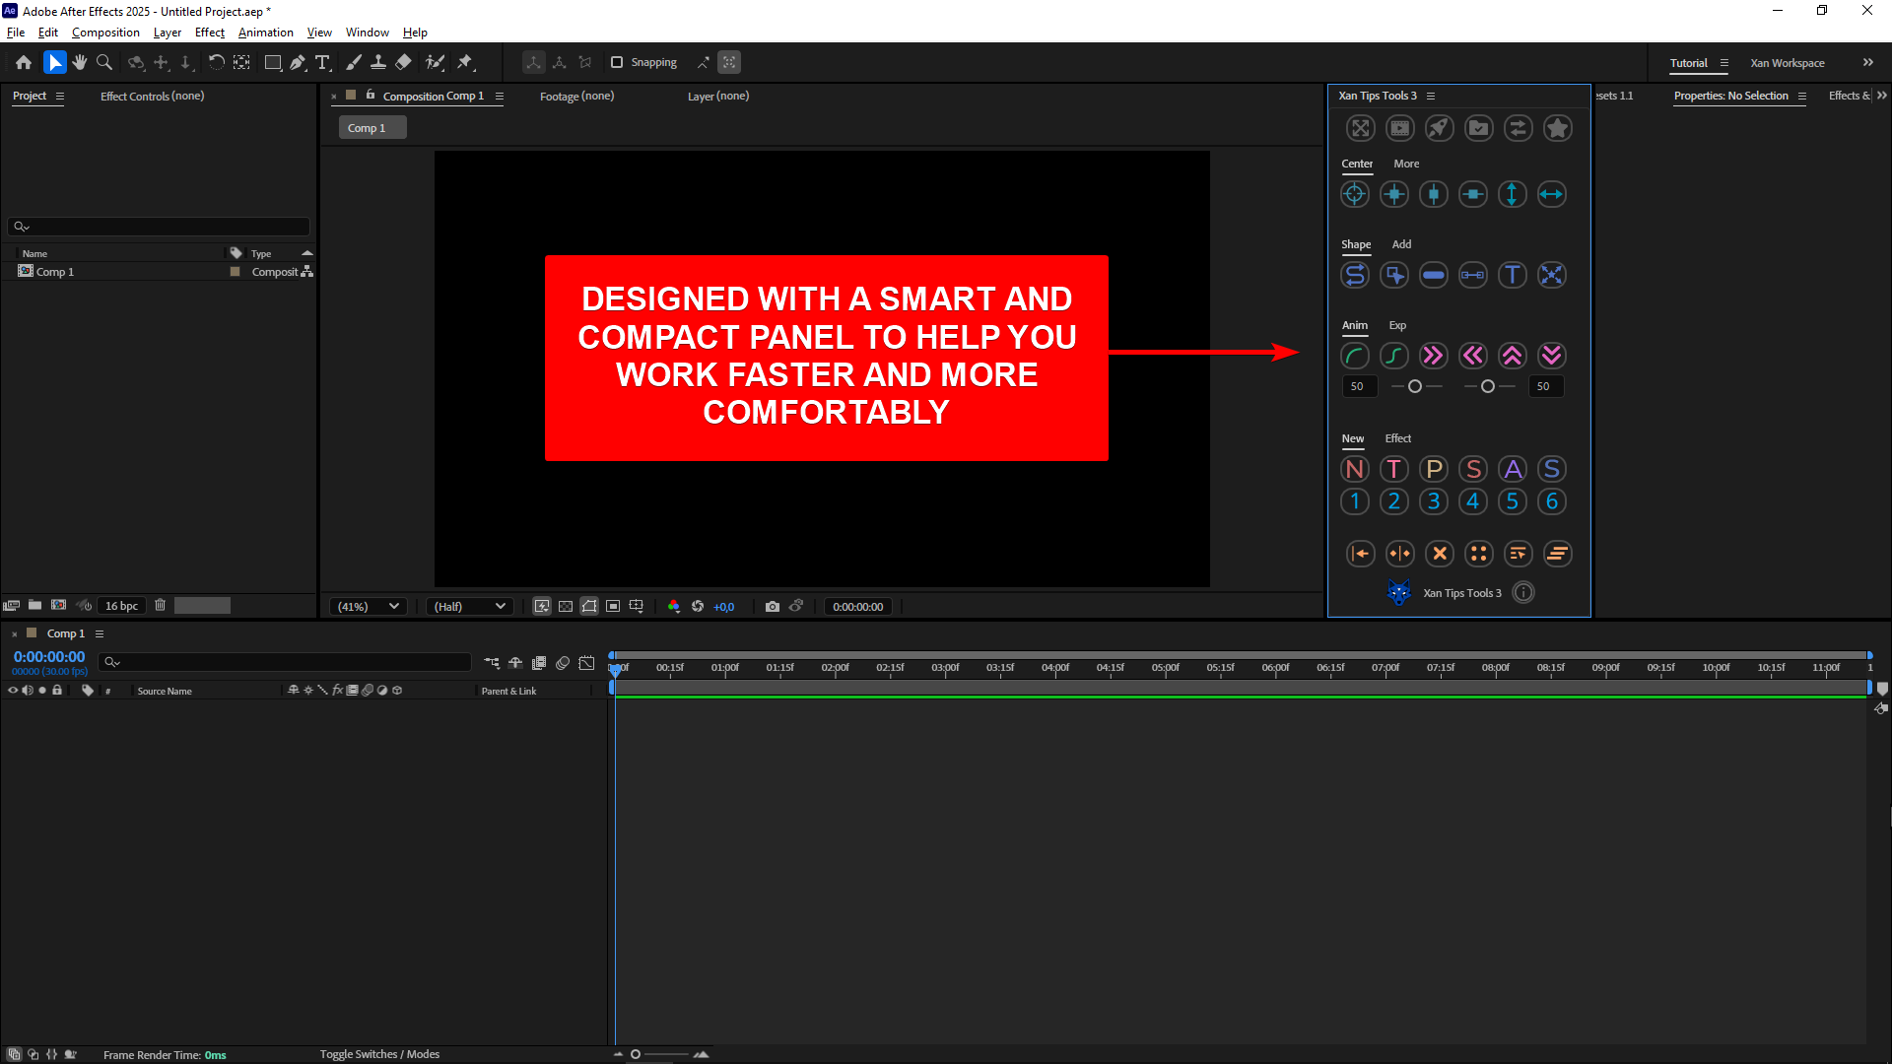Adjust the right ease influence slider

(x=1489, y=386)
